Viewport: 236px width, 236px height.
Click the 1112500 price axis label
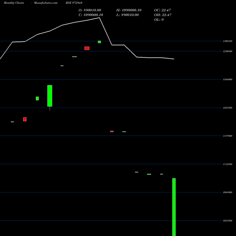click(228, 164)
